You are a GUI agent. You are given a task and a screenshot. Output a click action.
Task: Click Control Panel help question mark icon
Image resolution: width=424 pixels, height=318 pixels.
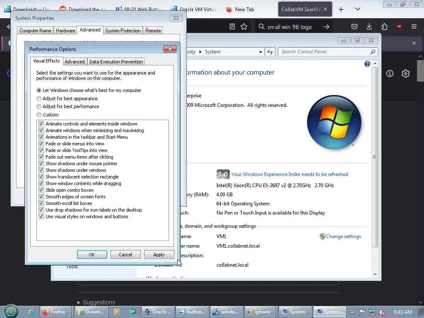(x=367, y=64)
